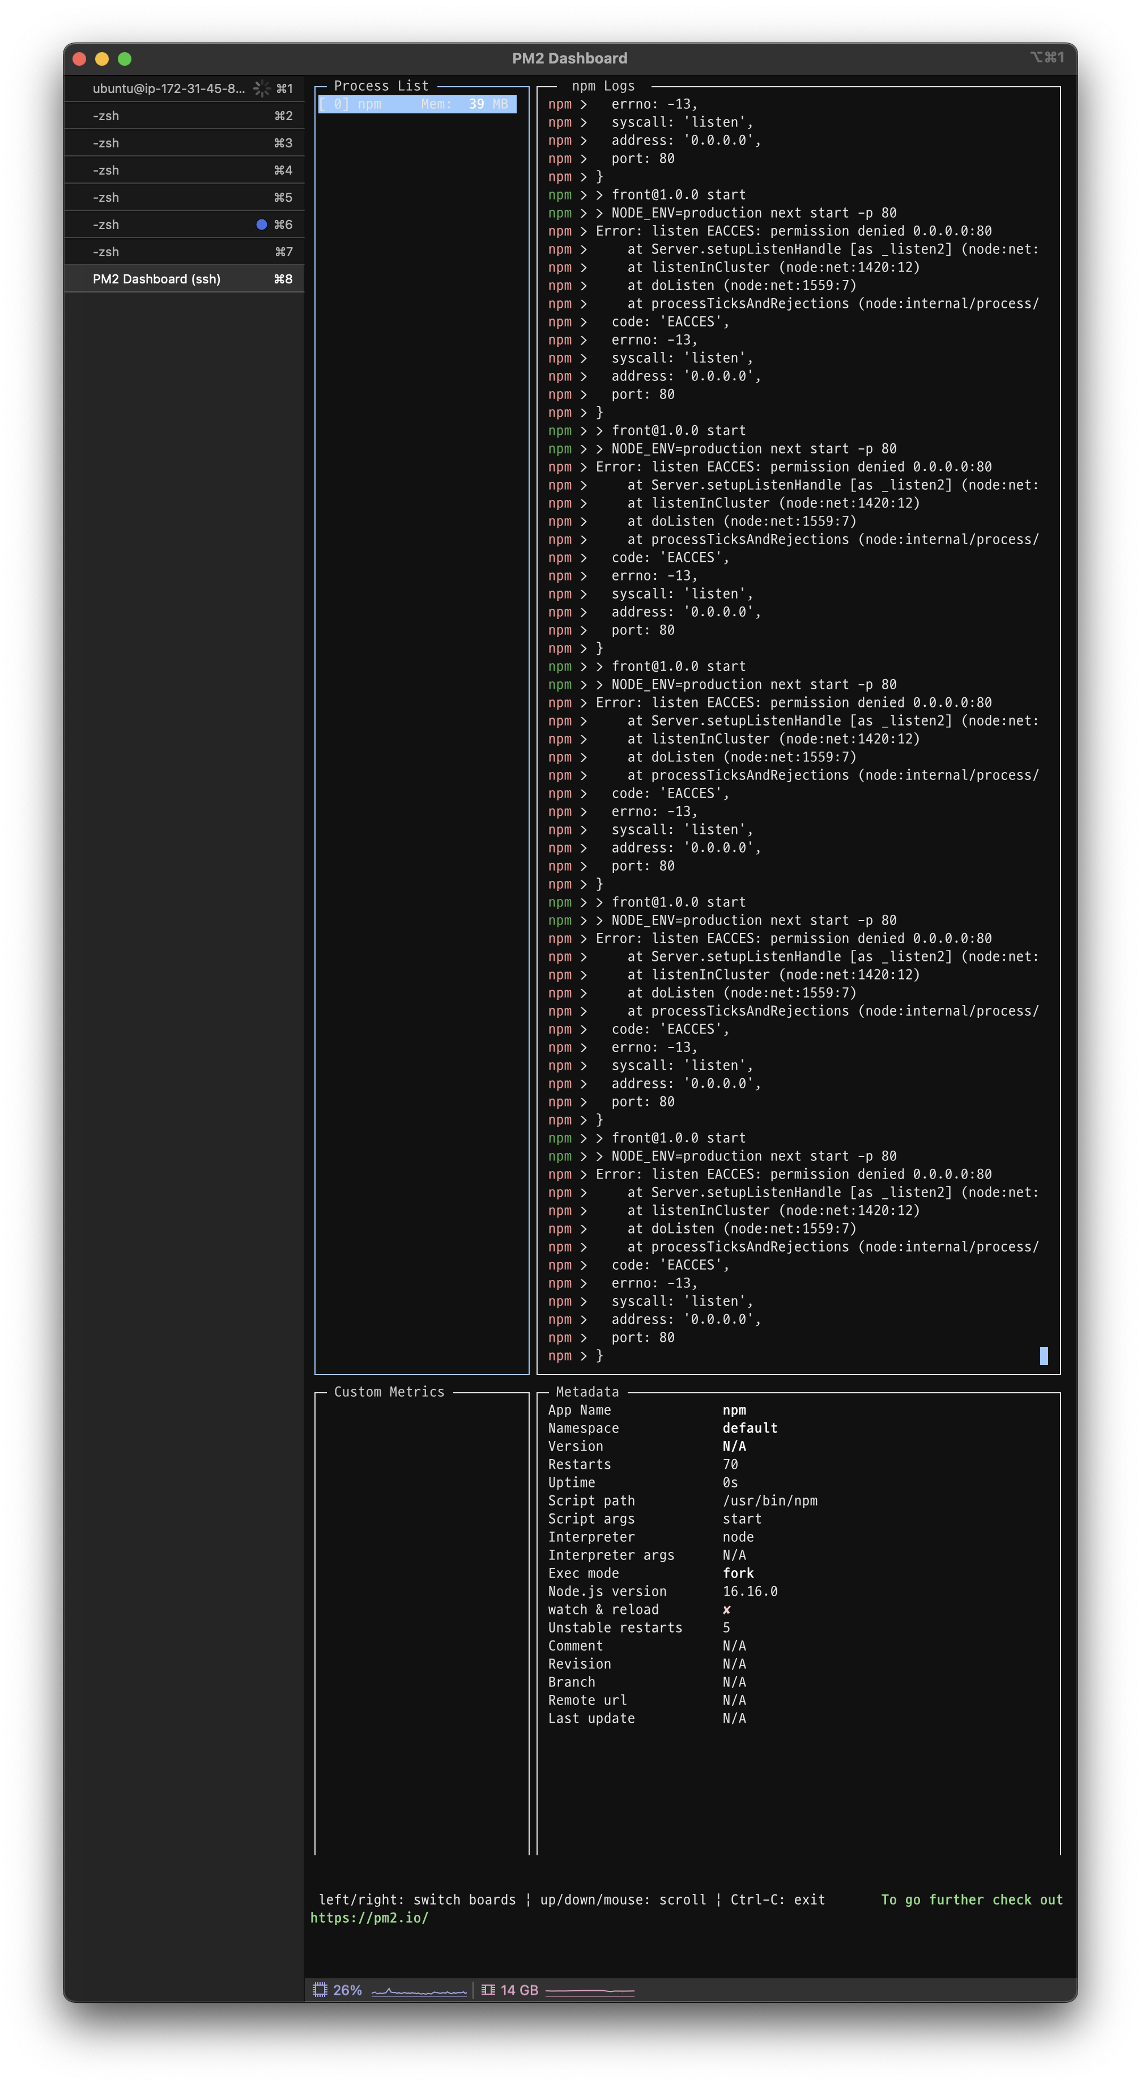
Task: Click the blue unread dot indicator
Action: coord(261,224)
